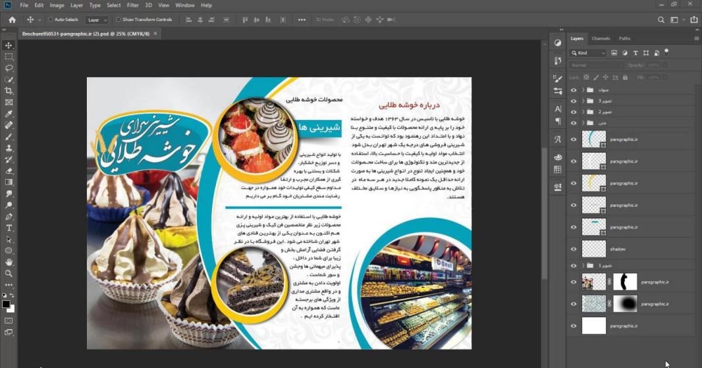Hide the shadow layer
Screen dimensions: 702x368
tap(574, 249)
